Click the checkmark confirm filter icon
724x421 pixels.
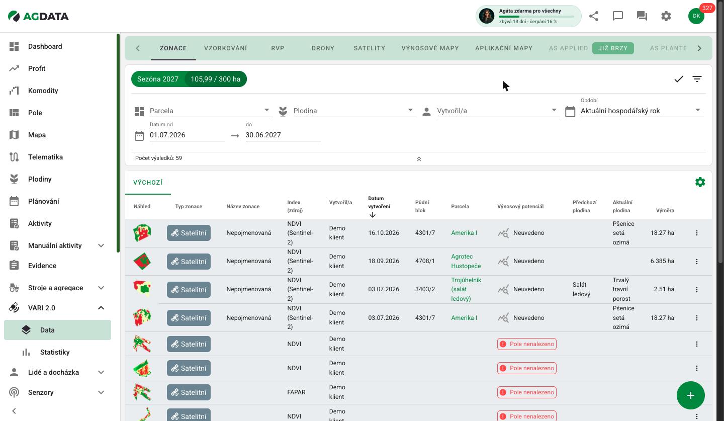[679, 79]
